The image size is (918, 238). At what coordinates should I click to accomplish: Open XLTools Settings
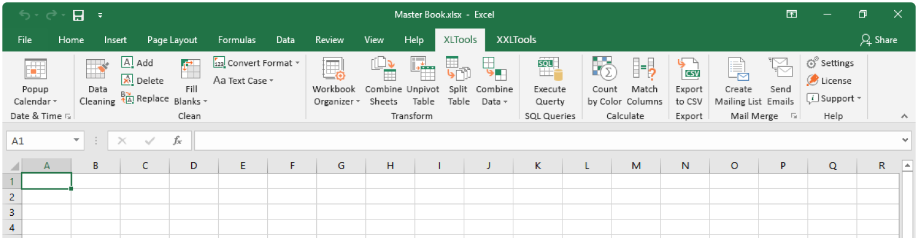coord(830,63)
